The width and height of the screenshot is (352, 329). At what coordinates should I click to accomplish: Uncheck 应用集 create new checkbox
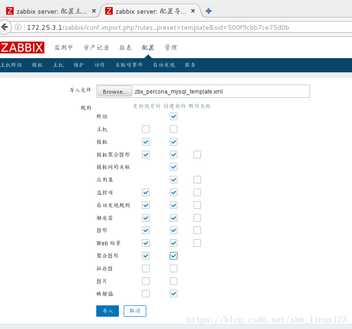point(174,180)
